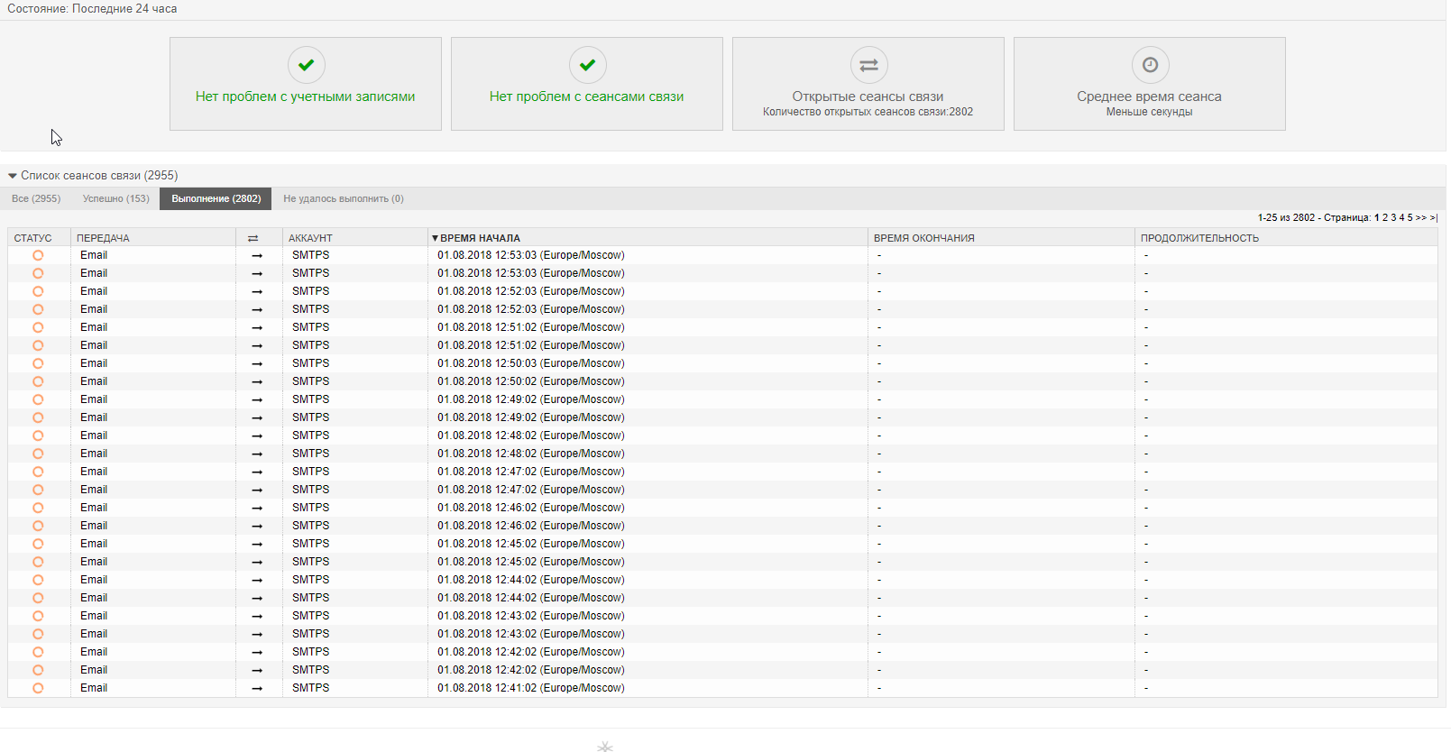Sort by the АККАУНТ column header
This screenshot has height=752, width=1451.
[310, 238]
